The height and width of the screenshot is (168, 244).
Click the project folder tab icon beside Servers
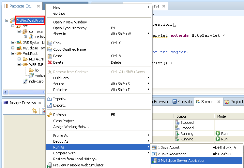[227, 102]
